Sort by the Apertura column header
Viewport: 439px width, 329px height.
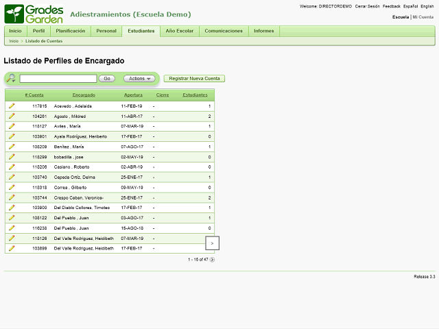click(x=133, y=95)
